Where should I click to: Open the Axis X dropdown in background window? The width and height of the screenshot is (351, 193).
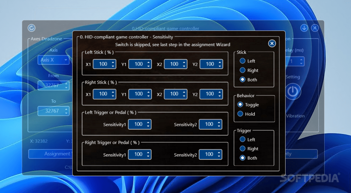pos(53,60)
